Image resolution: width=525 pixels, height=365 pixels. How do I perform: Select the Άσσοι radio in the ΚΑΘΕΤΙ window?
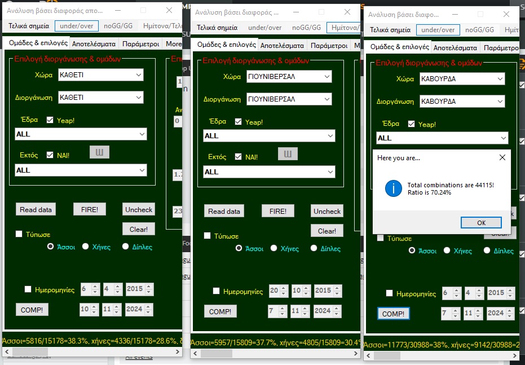(x=50, y=247)
